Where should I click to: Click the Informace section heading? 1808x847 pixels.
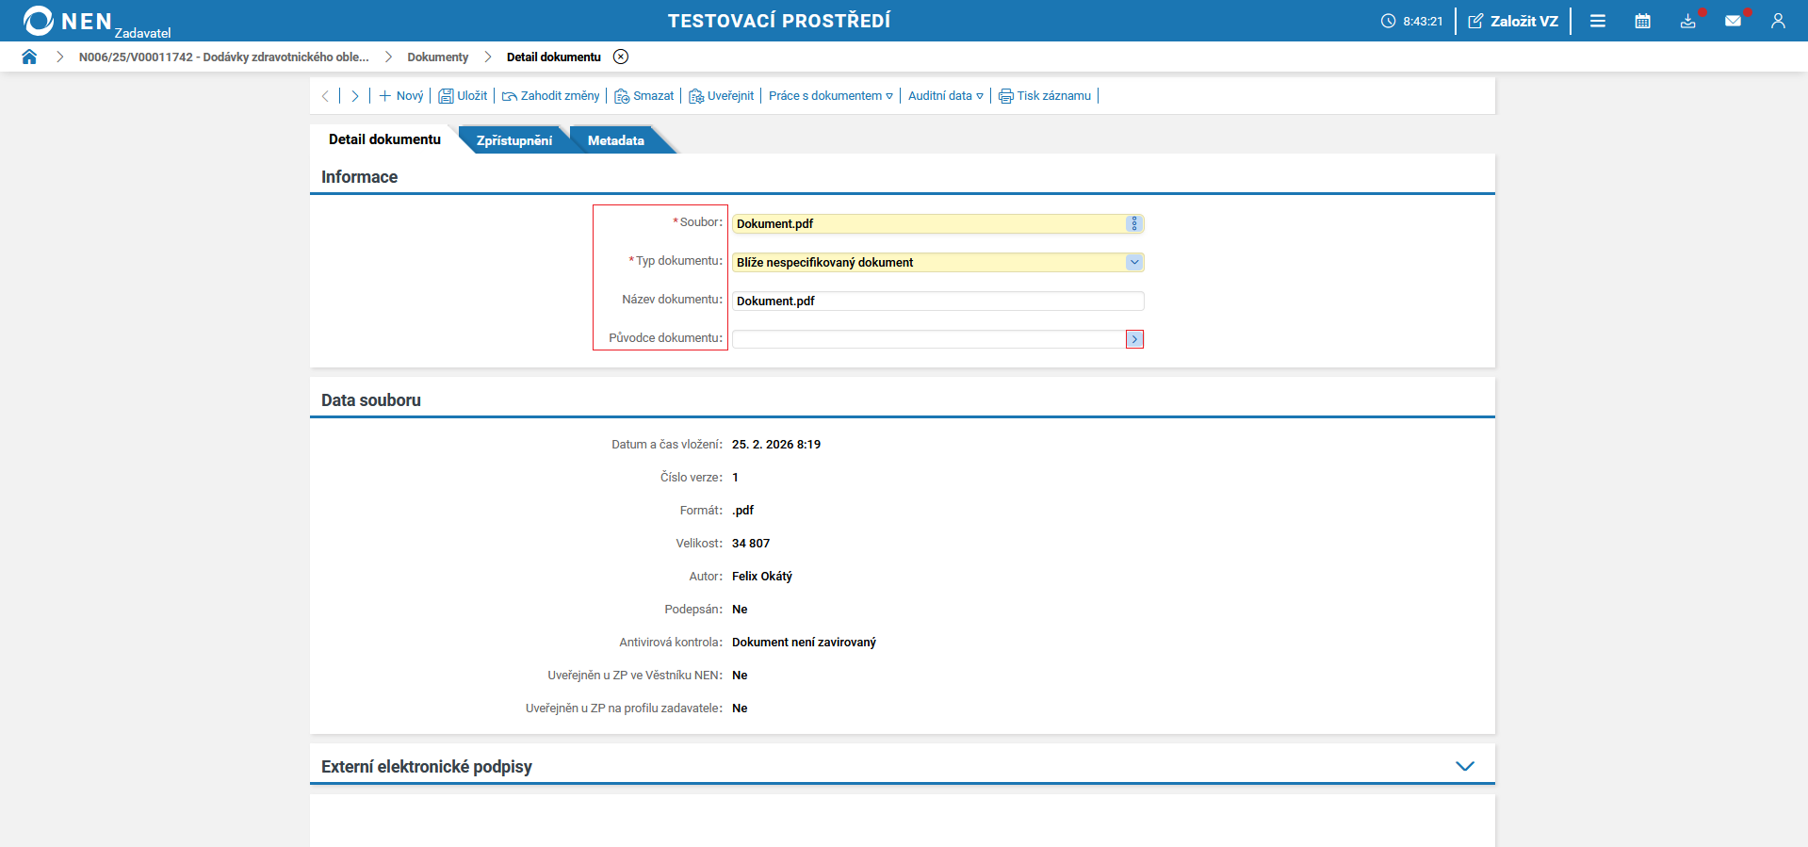(359, 177)
